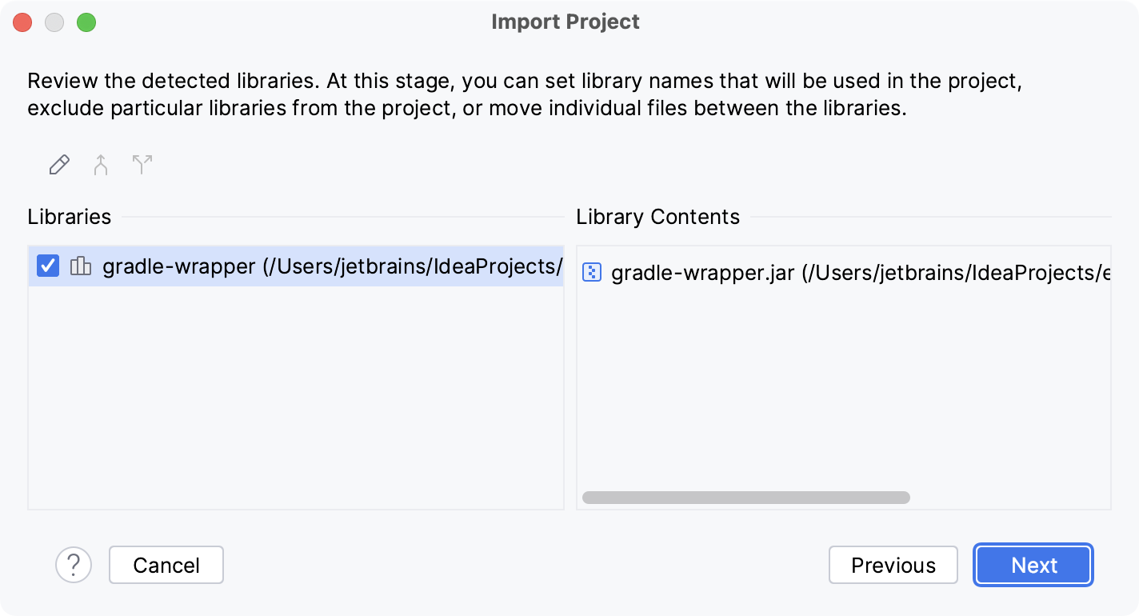Open help via the question mark icon
This screenshot has height=616, width=1139.
pyautogui.click(x=74, y=565)
